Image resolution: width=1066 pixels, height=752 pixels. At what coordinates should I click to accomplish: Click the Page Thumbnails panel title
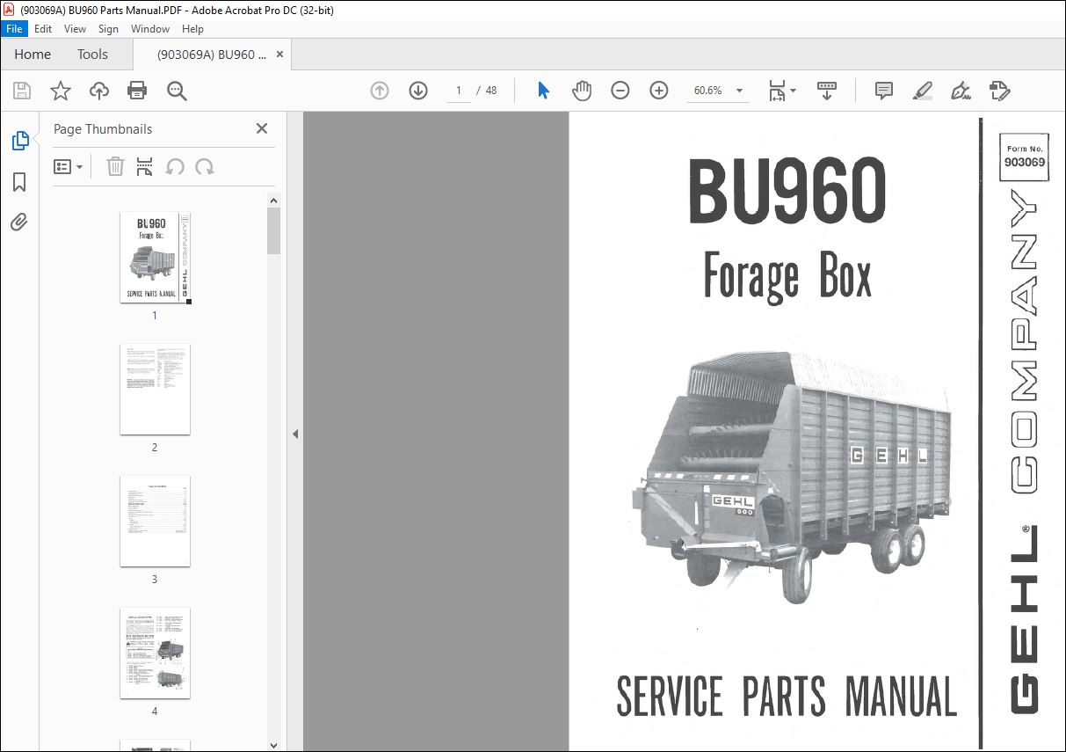[x=103, y=128]
